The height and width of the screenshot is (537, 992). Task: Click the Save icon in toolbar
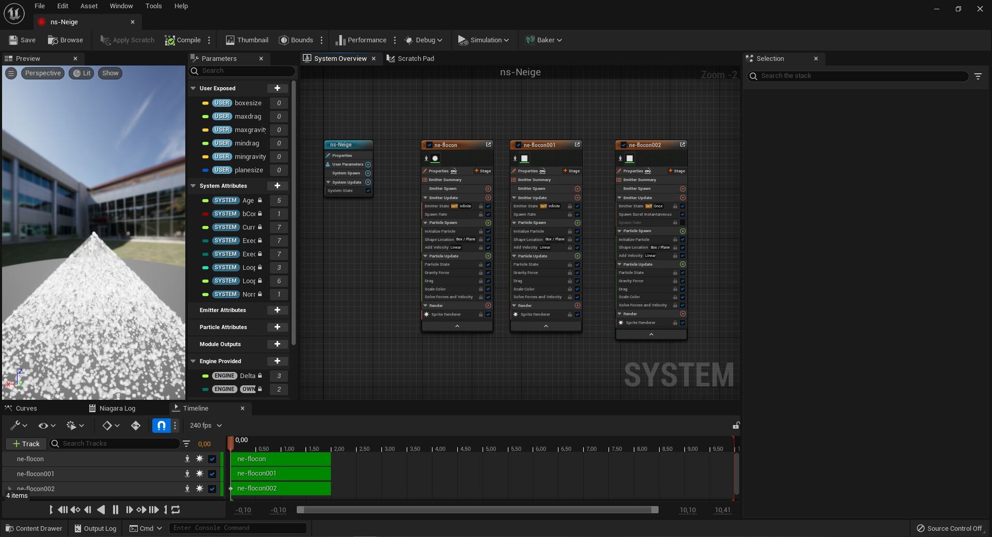click(x=13, y=40)
